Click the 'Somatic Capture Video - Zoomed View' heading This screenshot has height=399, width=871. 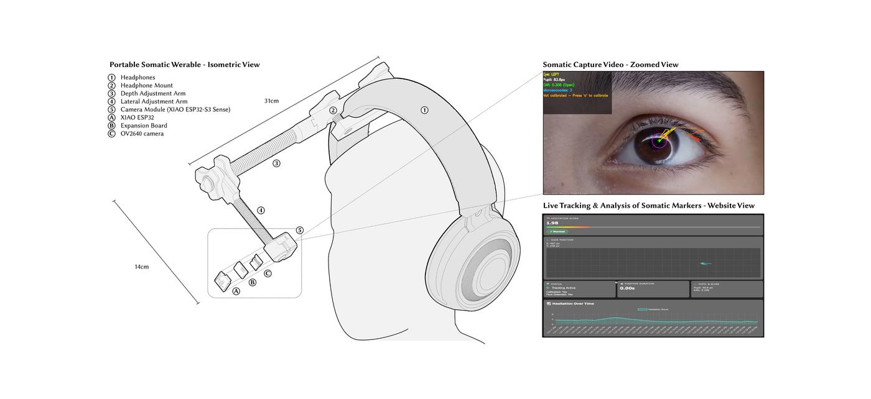[x=610, y=65]
